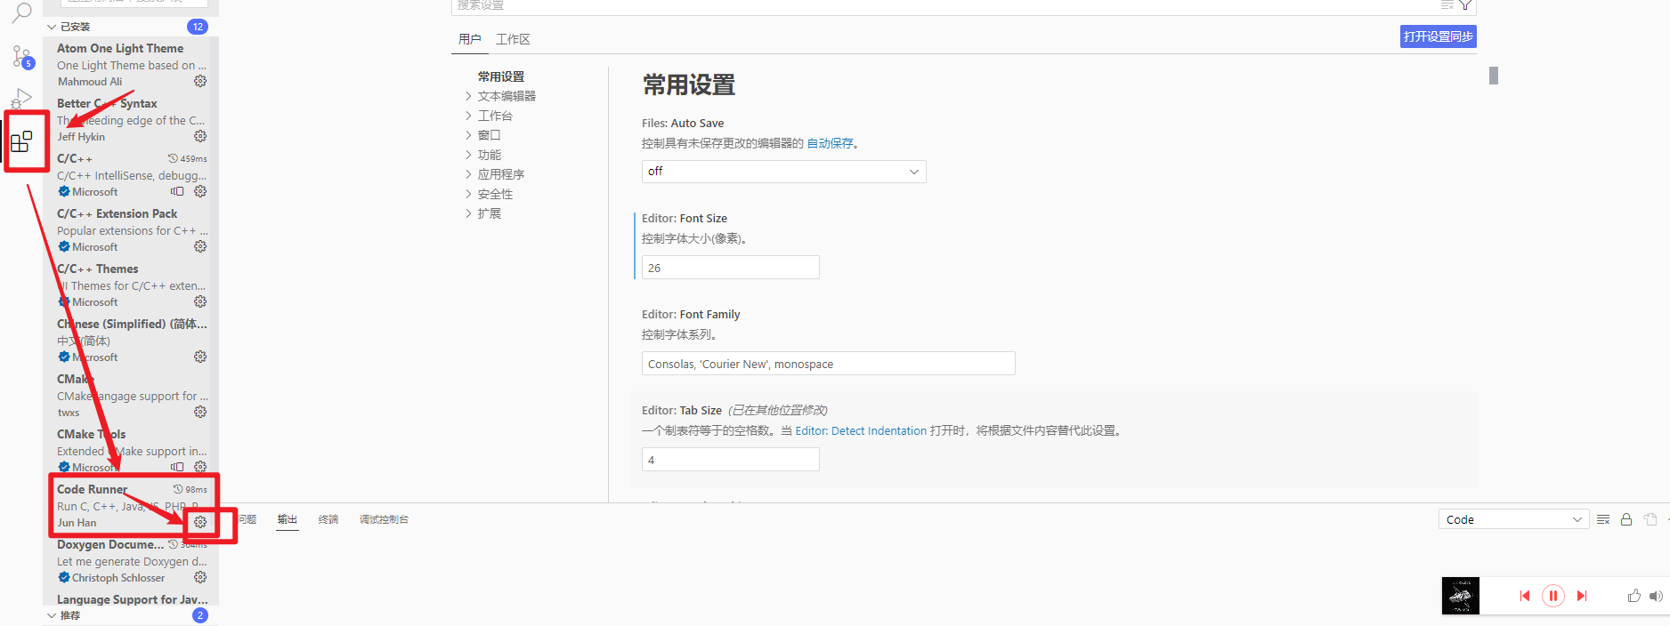Image resolution: width=1670 pixels, height=626 pixels.
Task: Expand 窗口 in the settings tree
Action: [x=468, y=135]
